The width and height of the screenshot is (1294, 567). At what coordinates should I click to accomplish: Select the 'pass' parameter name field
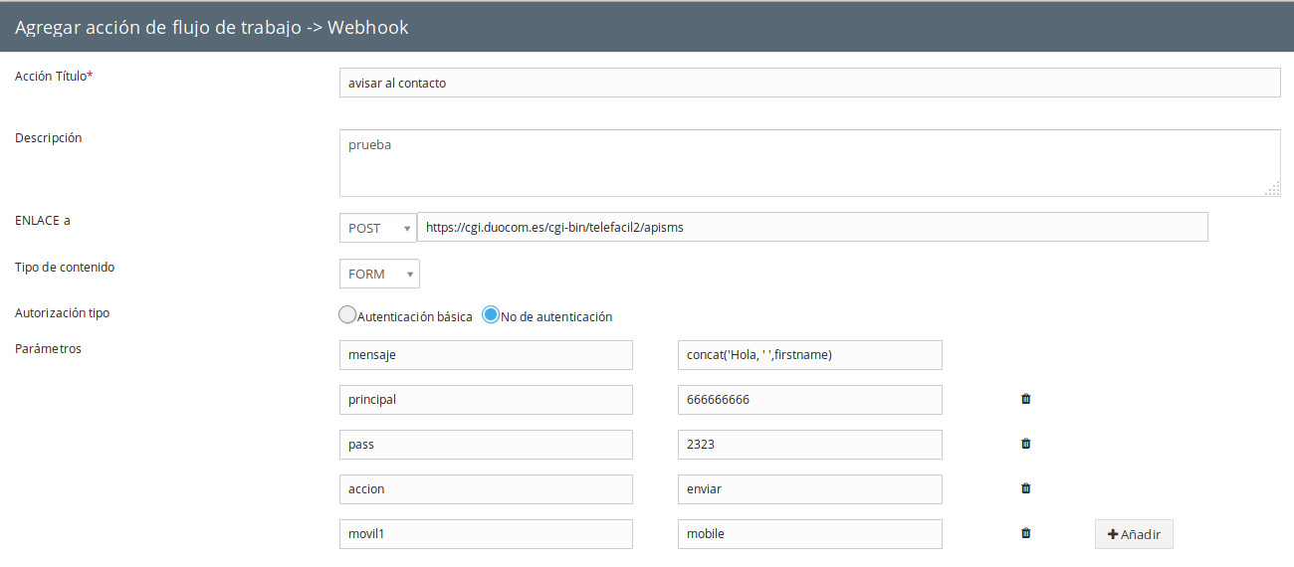pos(486,445)
